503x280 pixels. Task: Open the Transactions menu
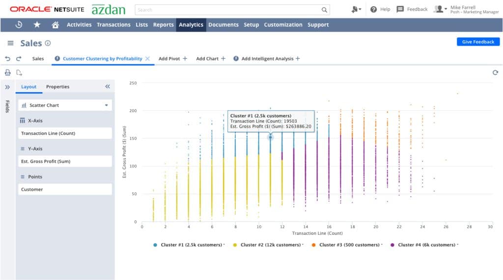pos(113,25)
